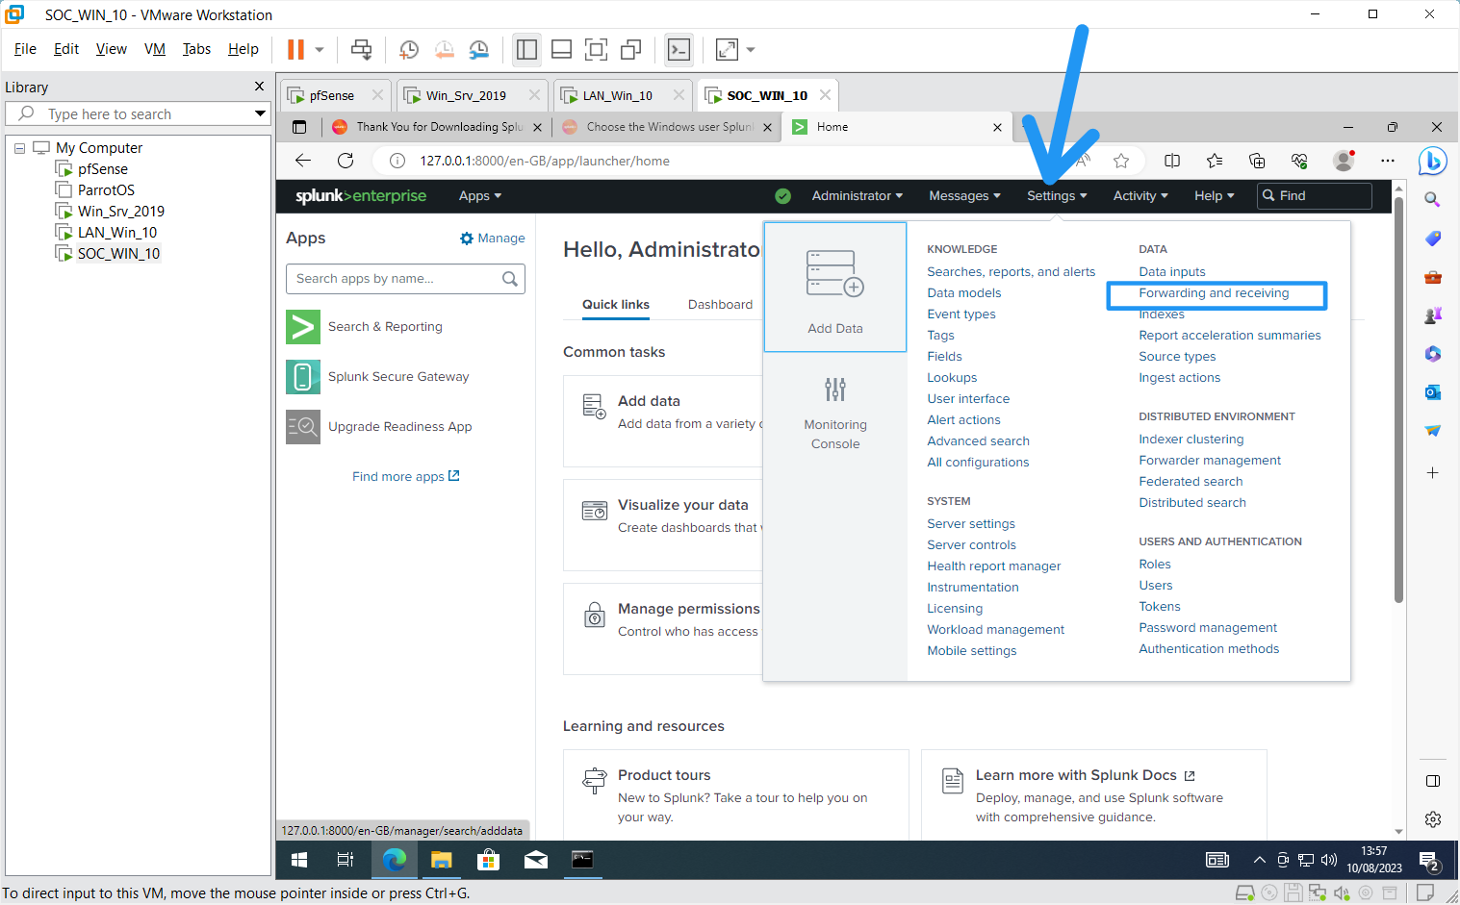The width and height of the screenshot is (1460, 905).
Task: Open the command prompt taskbar icon
Action: click(x=582, y=860)
